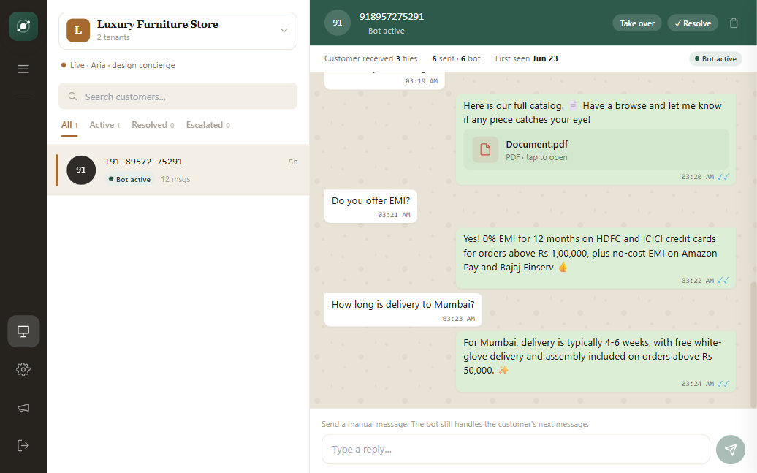
Task: Open the megaphone broadcast icon
Action: pos(23,408)
